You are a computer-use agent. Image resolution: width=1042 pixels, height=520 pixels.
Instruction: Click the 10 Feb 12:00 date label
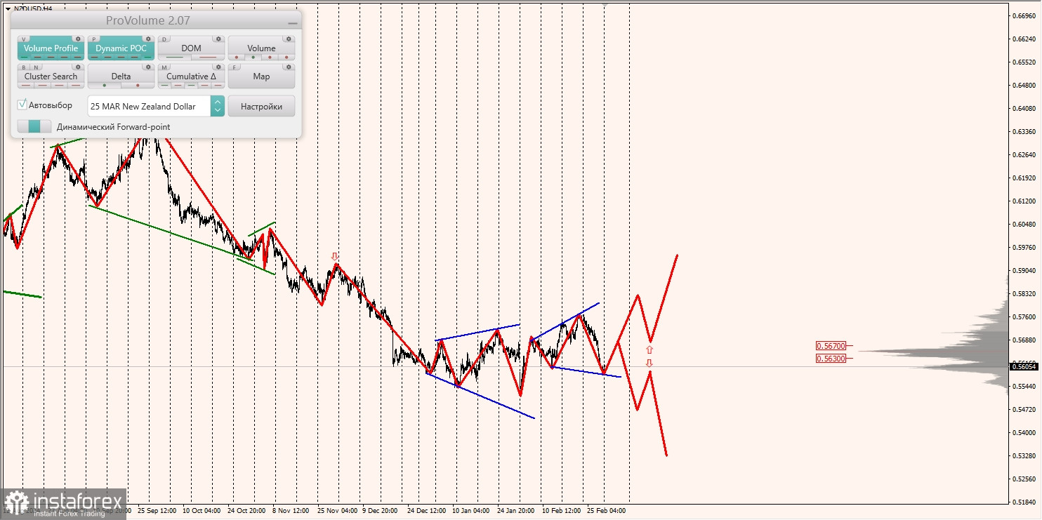click(x=561, y=511)
